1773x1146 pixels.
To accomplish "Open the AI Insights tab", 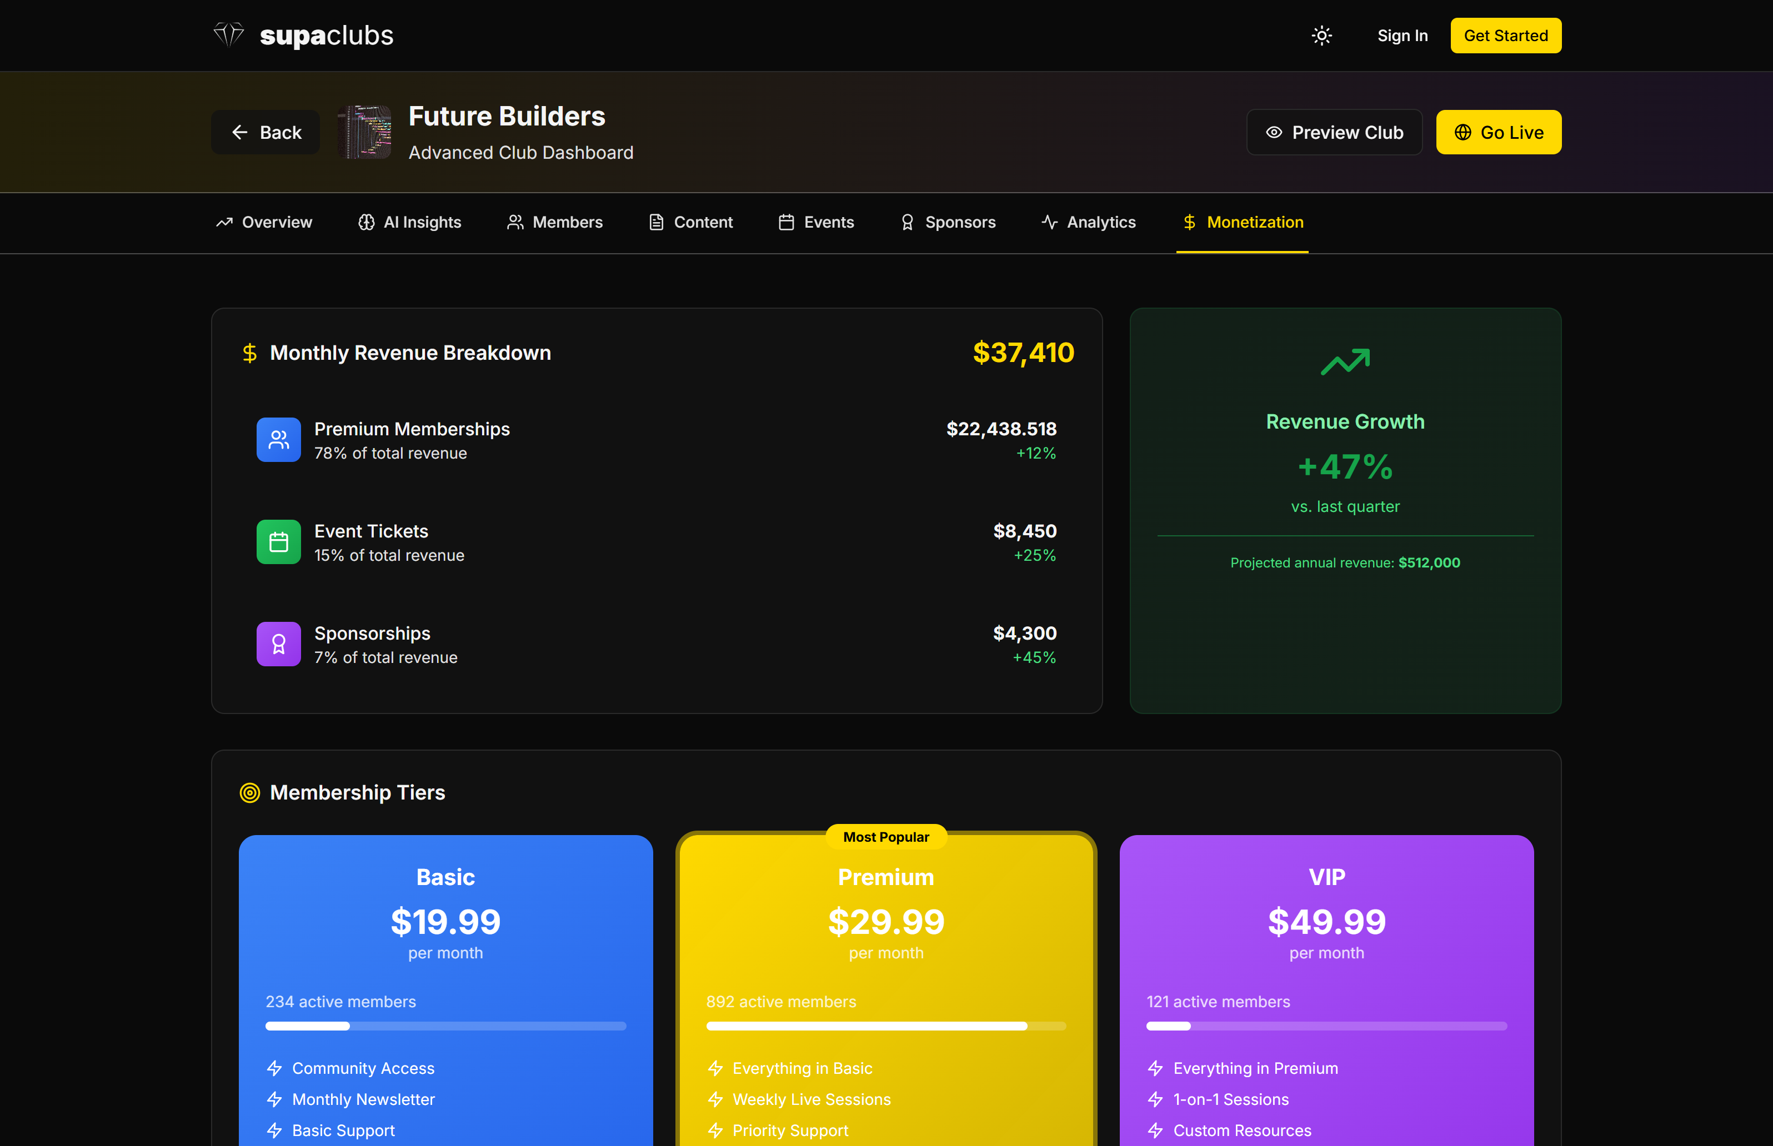I will coord(409,223).
